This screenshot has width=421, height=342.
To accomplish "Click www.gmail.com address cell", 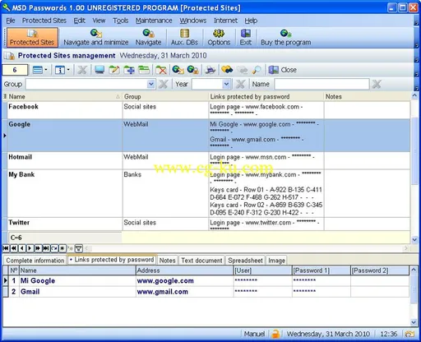I will [x=184, y=292].
